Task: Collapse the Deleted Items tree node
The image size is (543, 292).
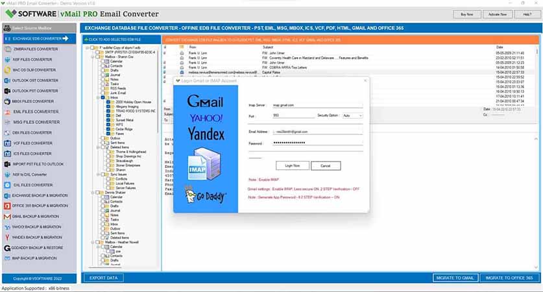Action: coord(99,147)
